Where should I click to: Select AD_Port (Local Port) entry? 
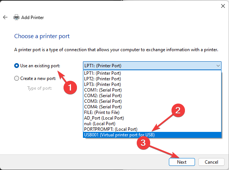click(152, 118)
